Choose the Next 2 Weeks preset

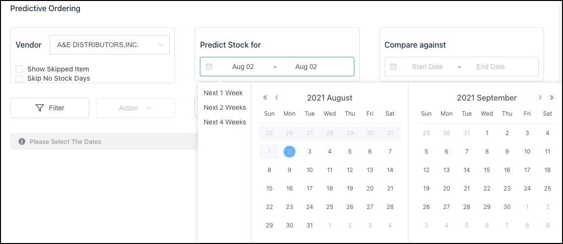(225, 107)
